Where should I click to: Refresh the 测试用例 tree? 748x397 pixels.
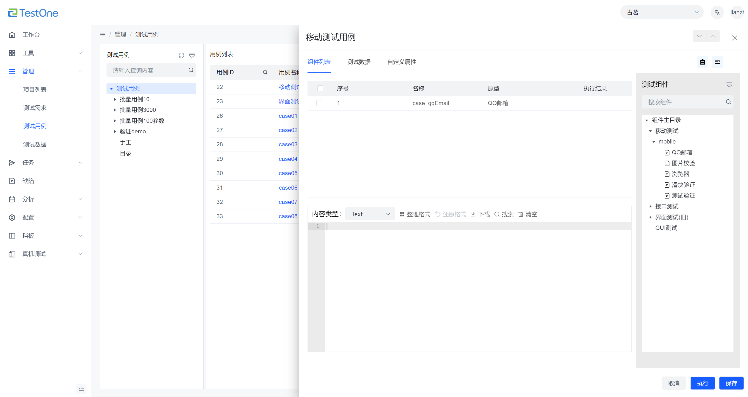pos(182,55)
